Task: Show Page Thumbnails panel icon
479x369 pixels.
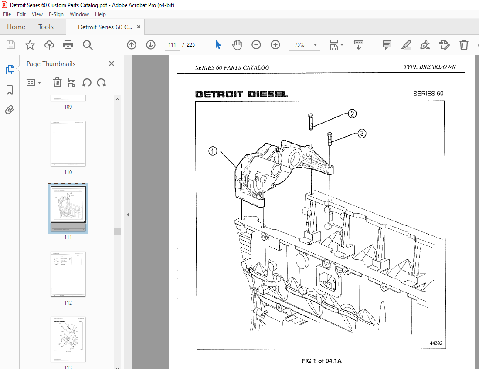Action: pyautogui.click(x=10, y=70)
